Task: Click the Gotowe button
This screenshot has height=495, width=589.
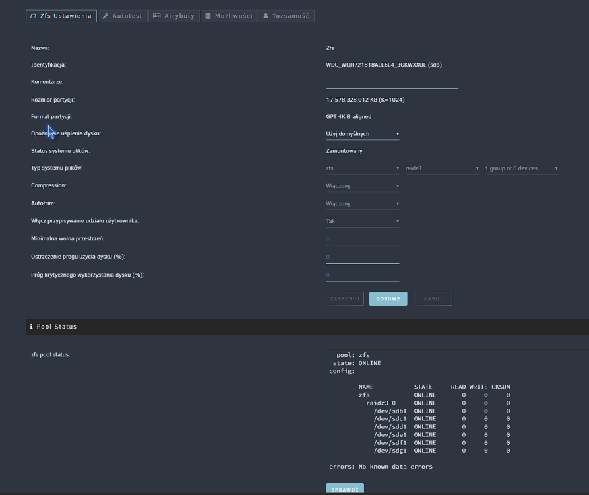Action: [388, 299]
